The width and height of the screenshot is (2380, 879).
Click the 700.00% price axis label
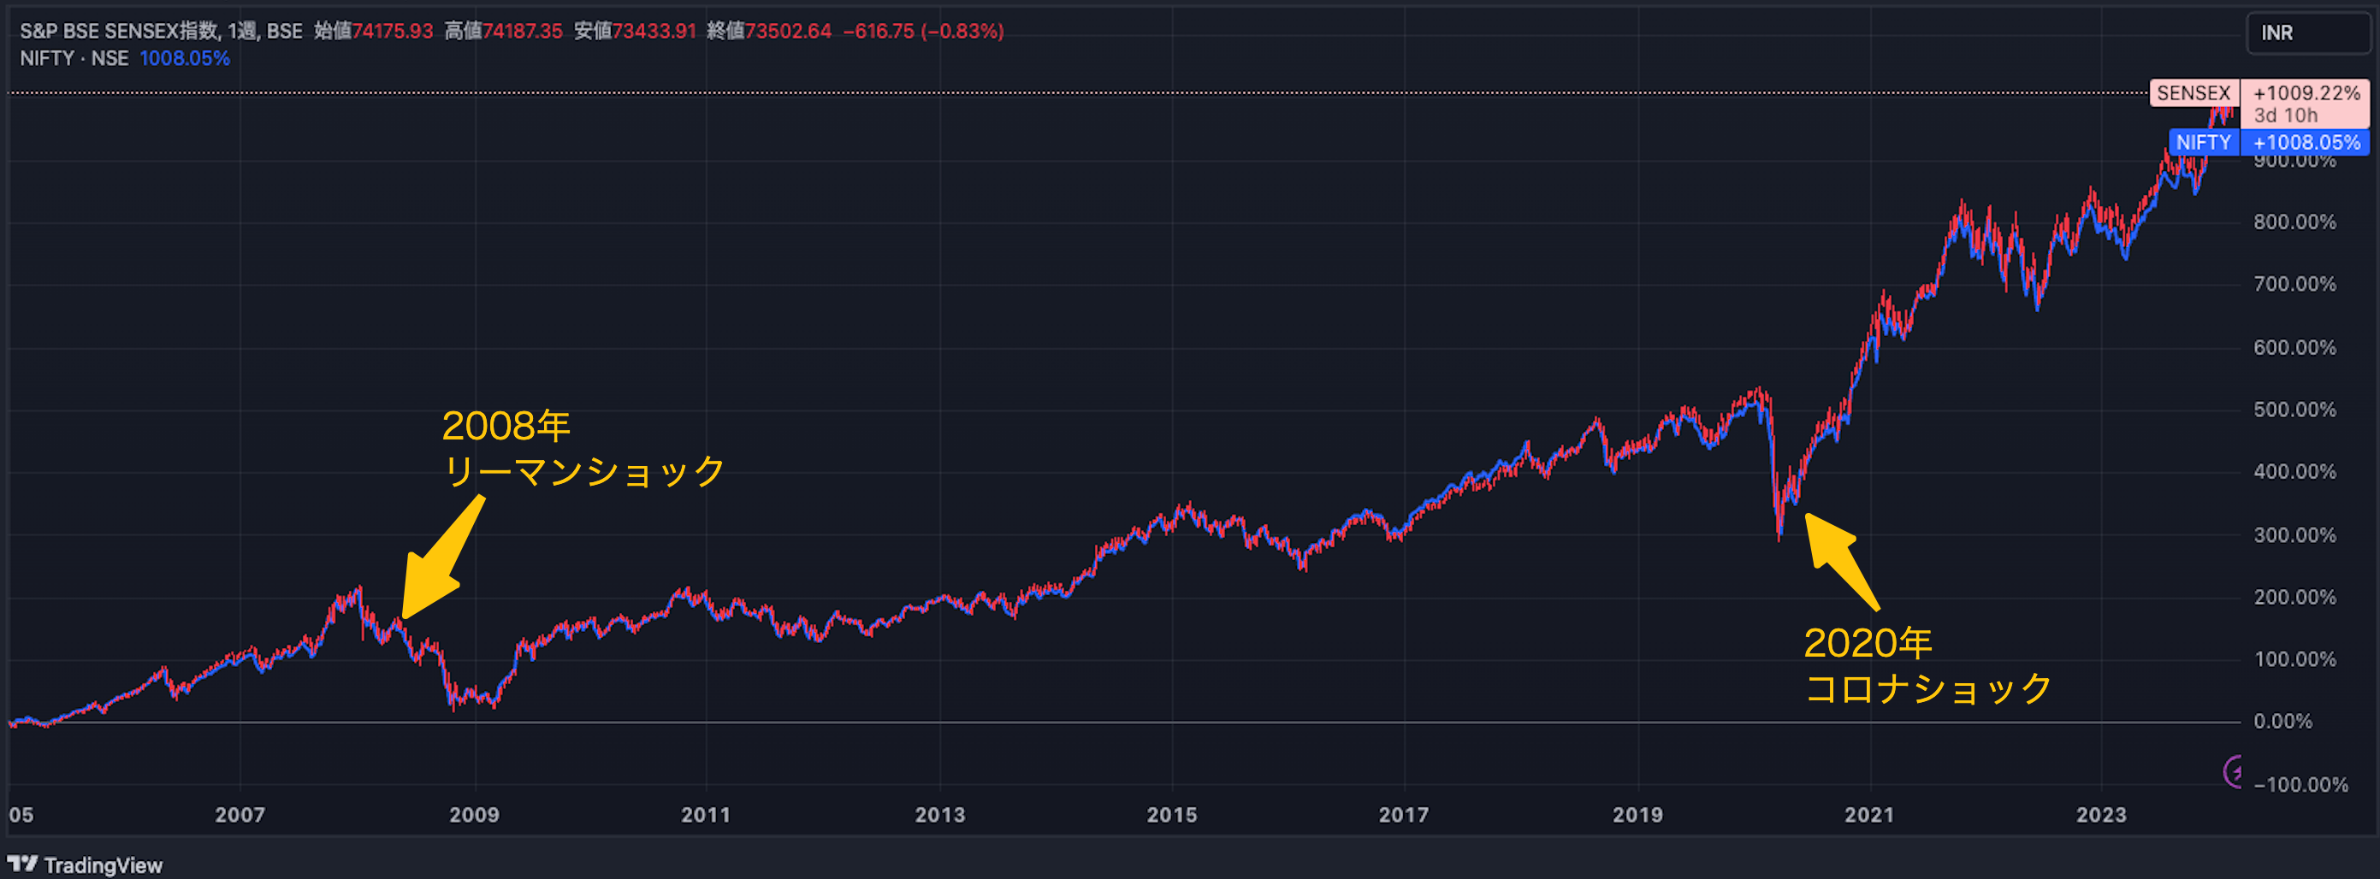pos(2295,285)
